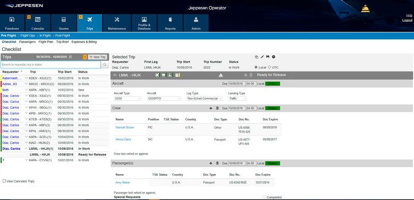Click the Logout link
Screen dimensions: 414x200
[x=407, y=20]
